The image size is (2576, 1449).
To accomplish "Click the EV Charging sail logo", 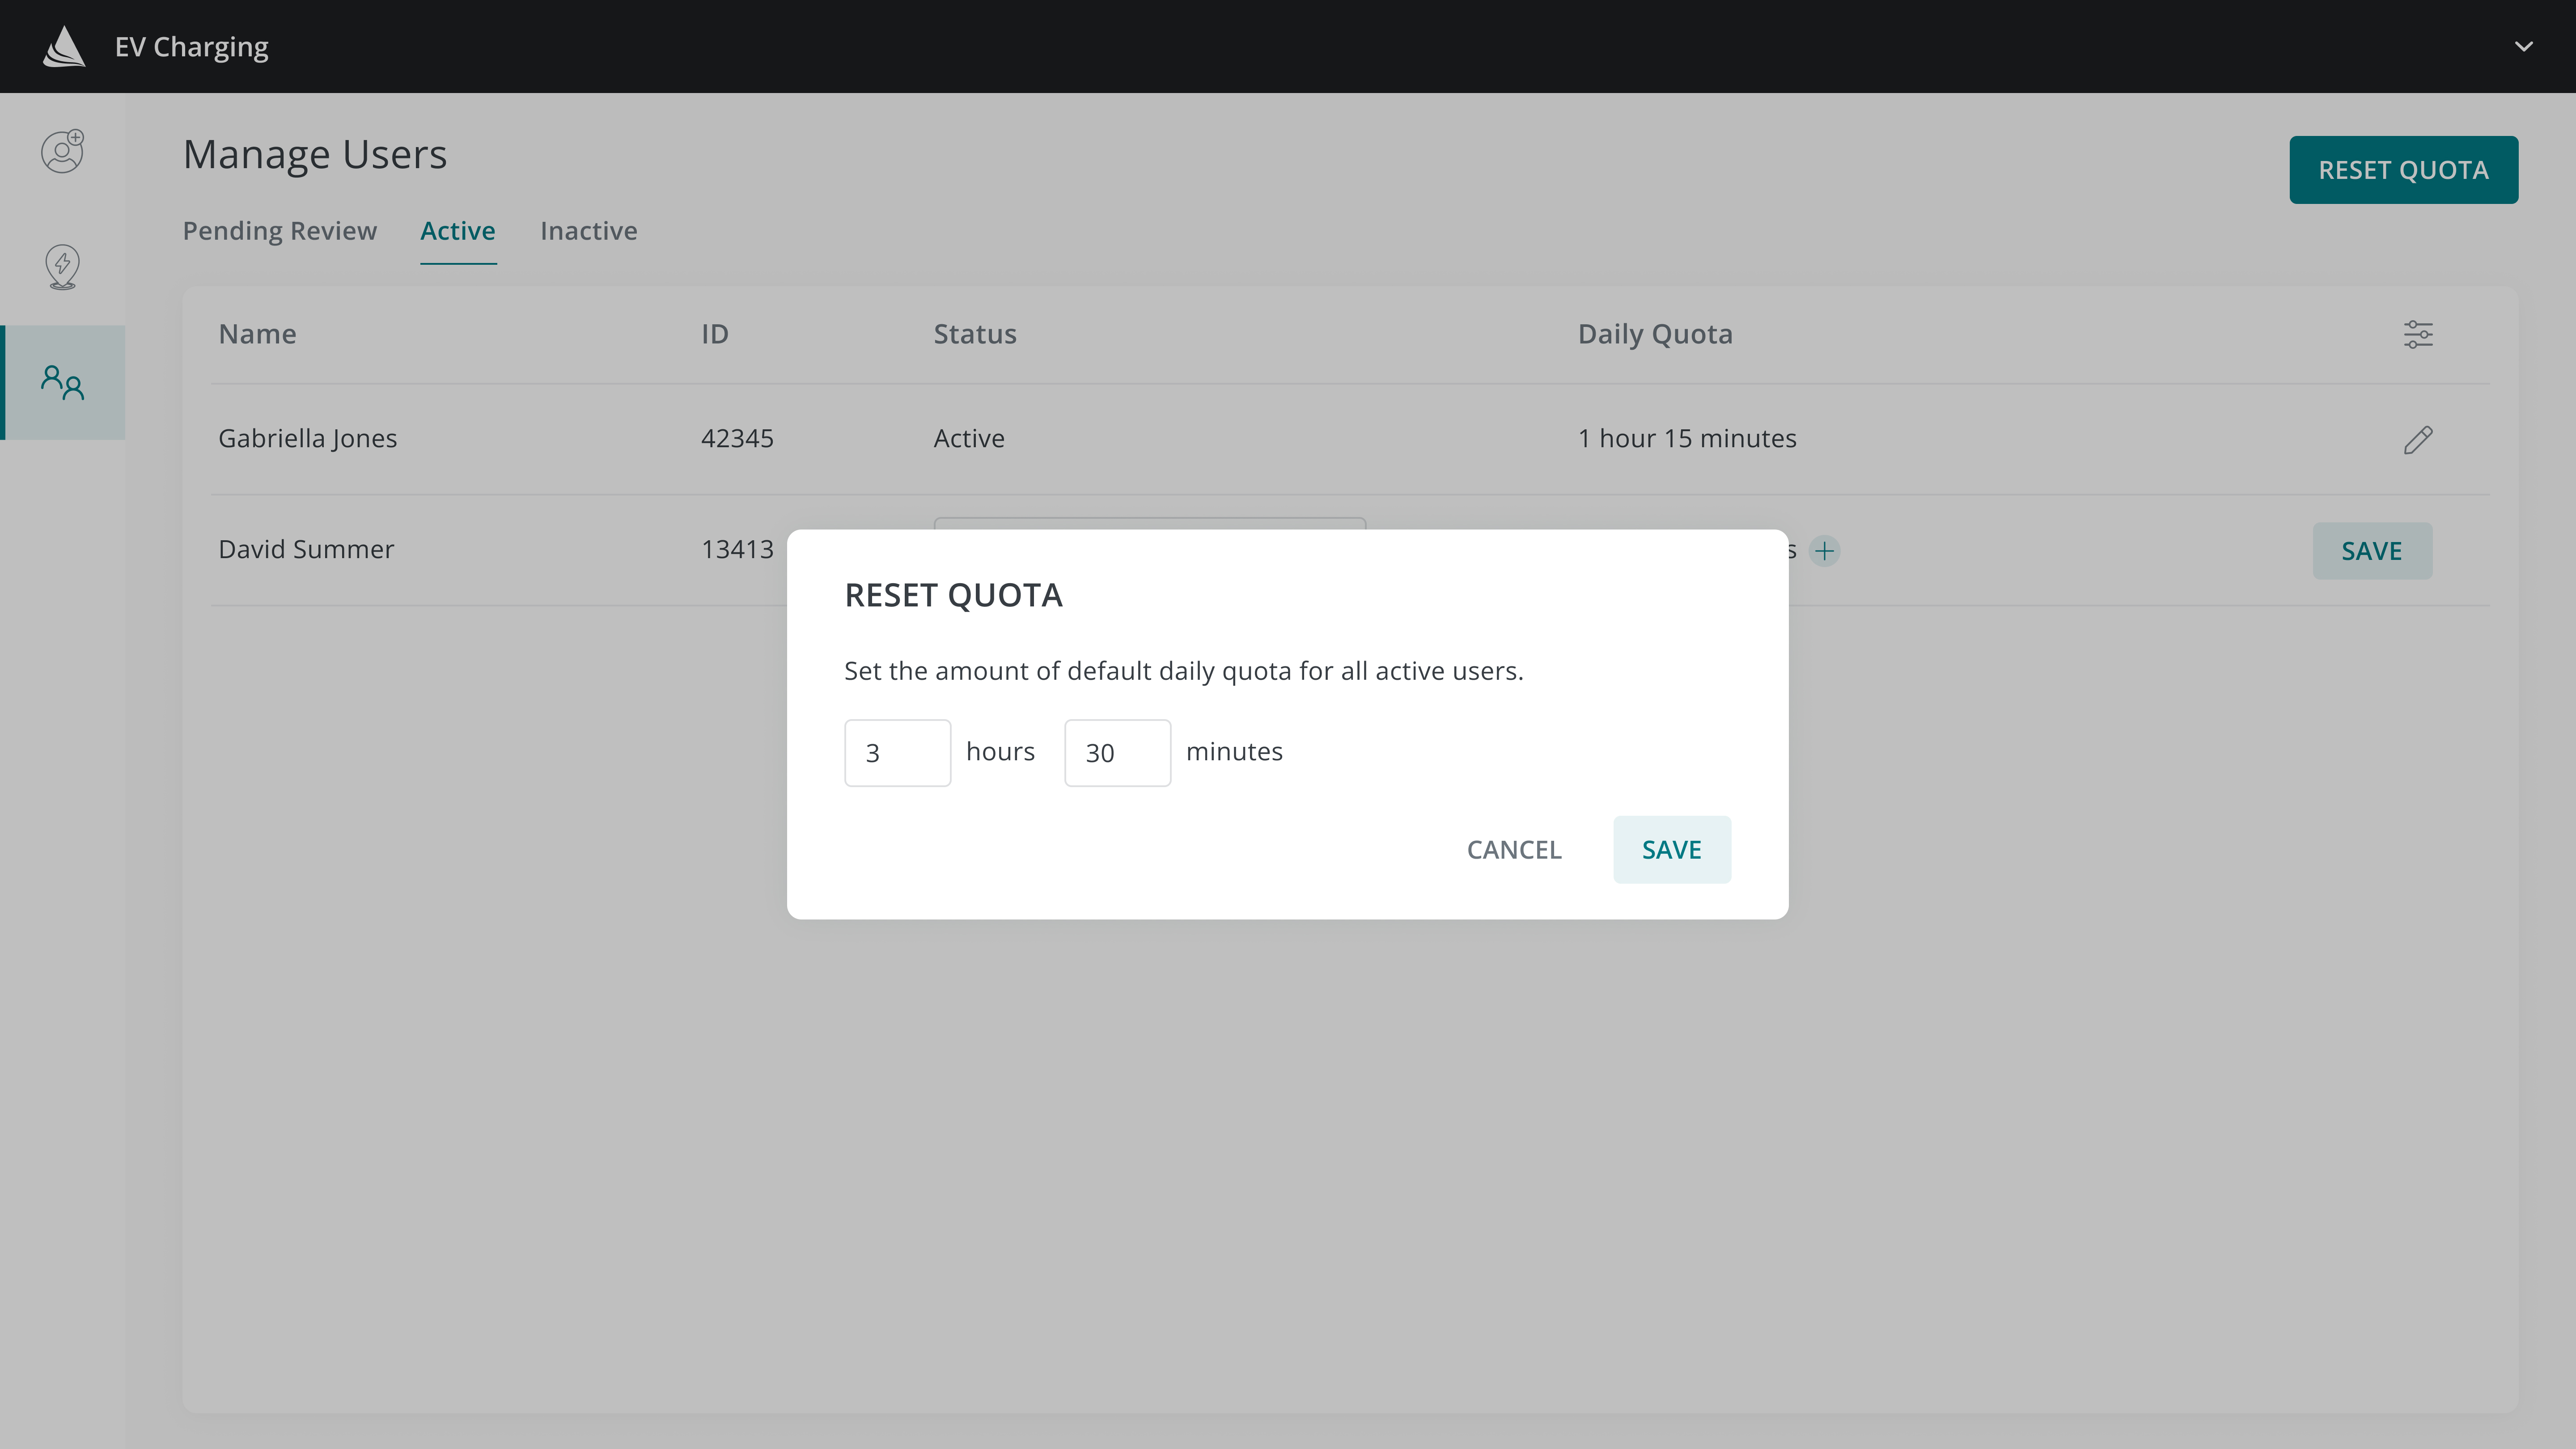I will [64, 47].
